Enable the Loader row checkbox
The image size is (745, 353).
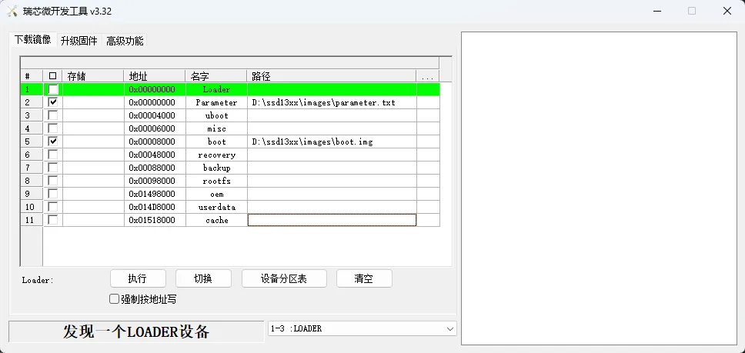53,89
